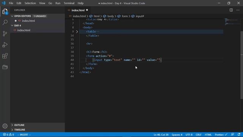
Task: Click the h3 Form heading line
Action: [96, 52]
